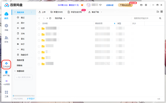Check the fifth folder row checkbox
The width and height of the screenshot is (166, 103).
[x=39, y=52]
